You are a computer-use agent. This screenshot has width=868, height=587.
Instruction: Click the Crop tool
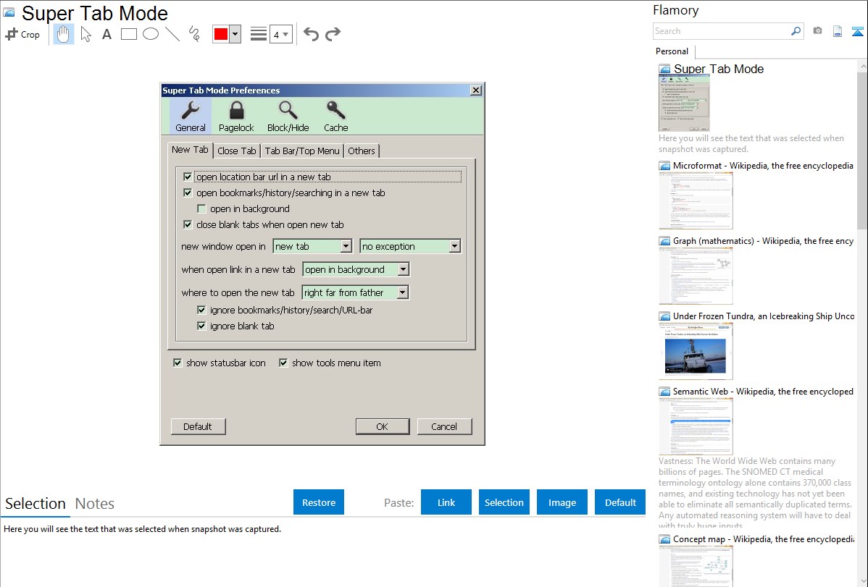(x=22, y=34)
